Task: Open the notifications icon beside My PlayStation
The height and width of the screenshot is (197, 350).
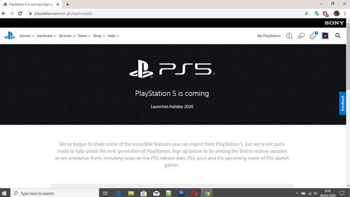Action: point(289,36)
